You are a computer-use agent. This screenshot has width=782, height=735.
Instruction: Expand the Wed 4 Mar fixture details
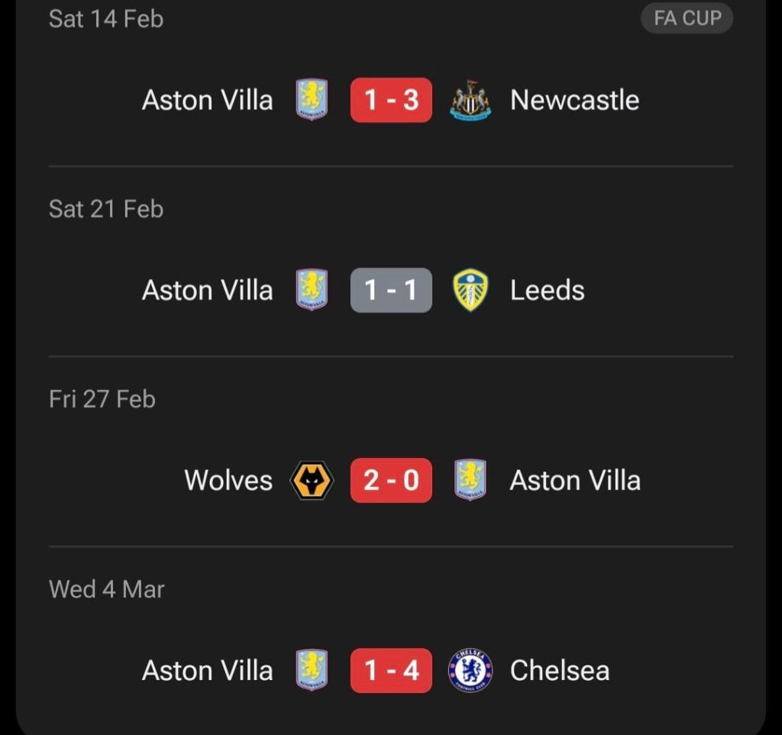tap(106, 588)
